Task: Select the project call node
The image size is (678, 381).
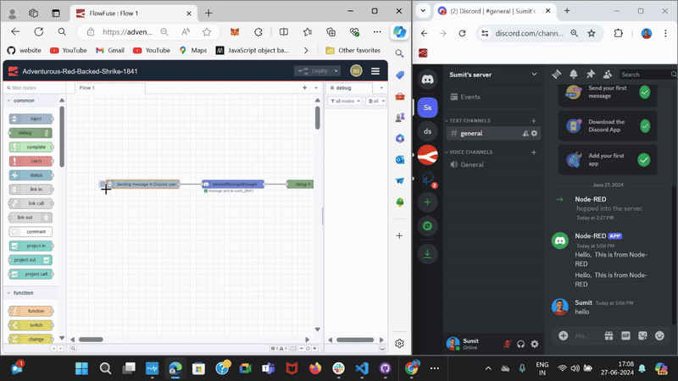Action: (x=31, y=273)
